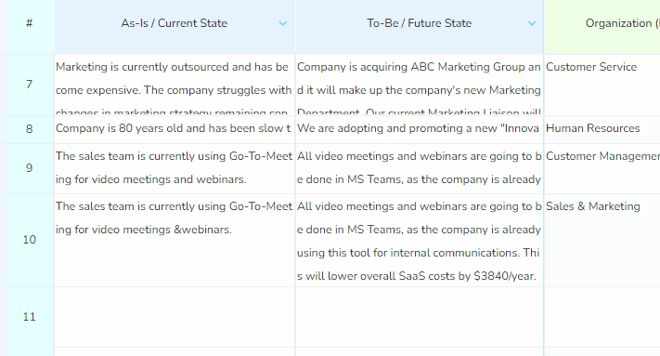Screen dimensions: 660x356
Task: Click empty As-Is cell in row 11
Action: point(175,317)
